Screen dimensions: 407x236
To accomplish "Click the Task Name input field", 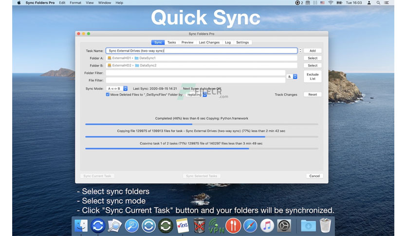I will 202,51.
